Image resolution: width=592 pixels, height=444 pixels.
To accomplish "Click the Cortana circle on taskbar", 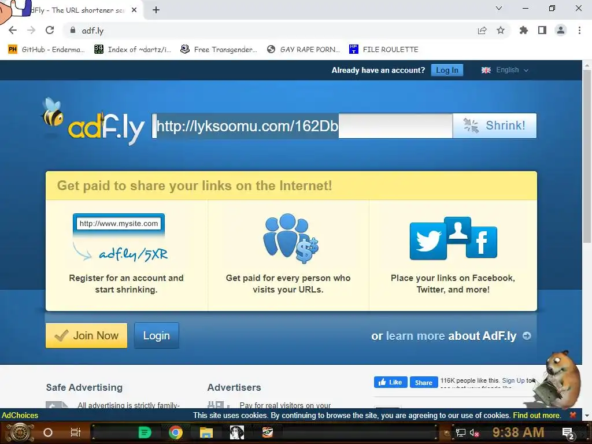I will (48, 432).
